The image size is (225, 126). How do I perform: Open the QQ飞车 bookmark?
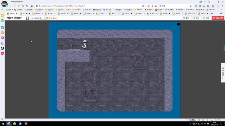tap(159, 10)
